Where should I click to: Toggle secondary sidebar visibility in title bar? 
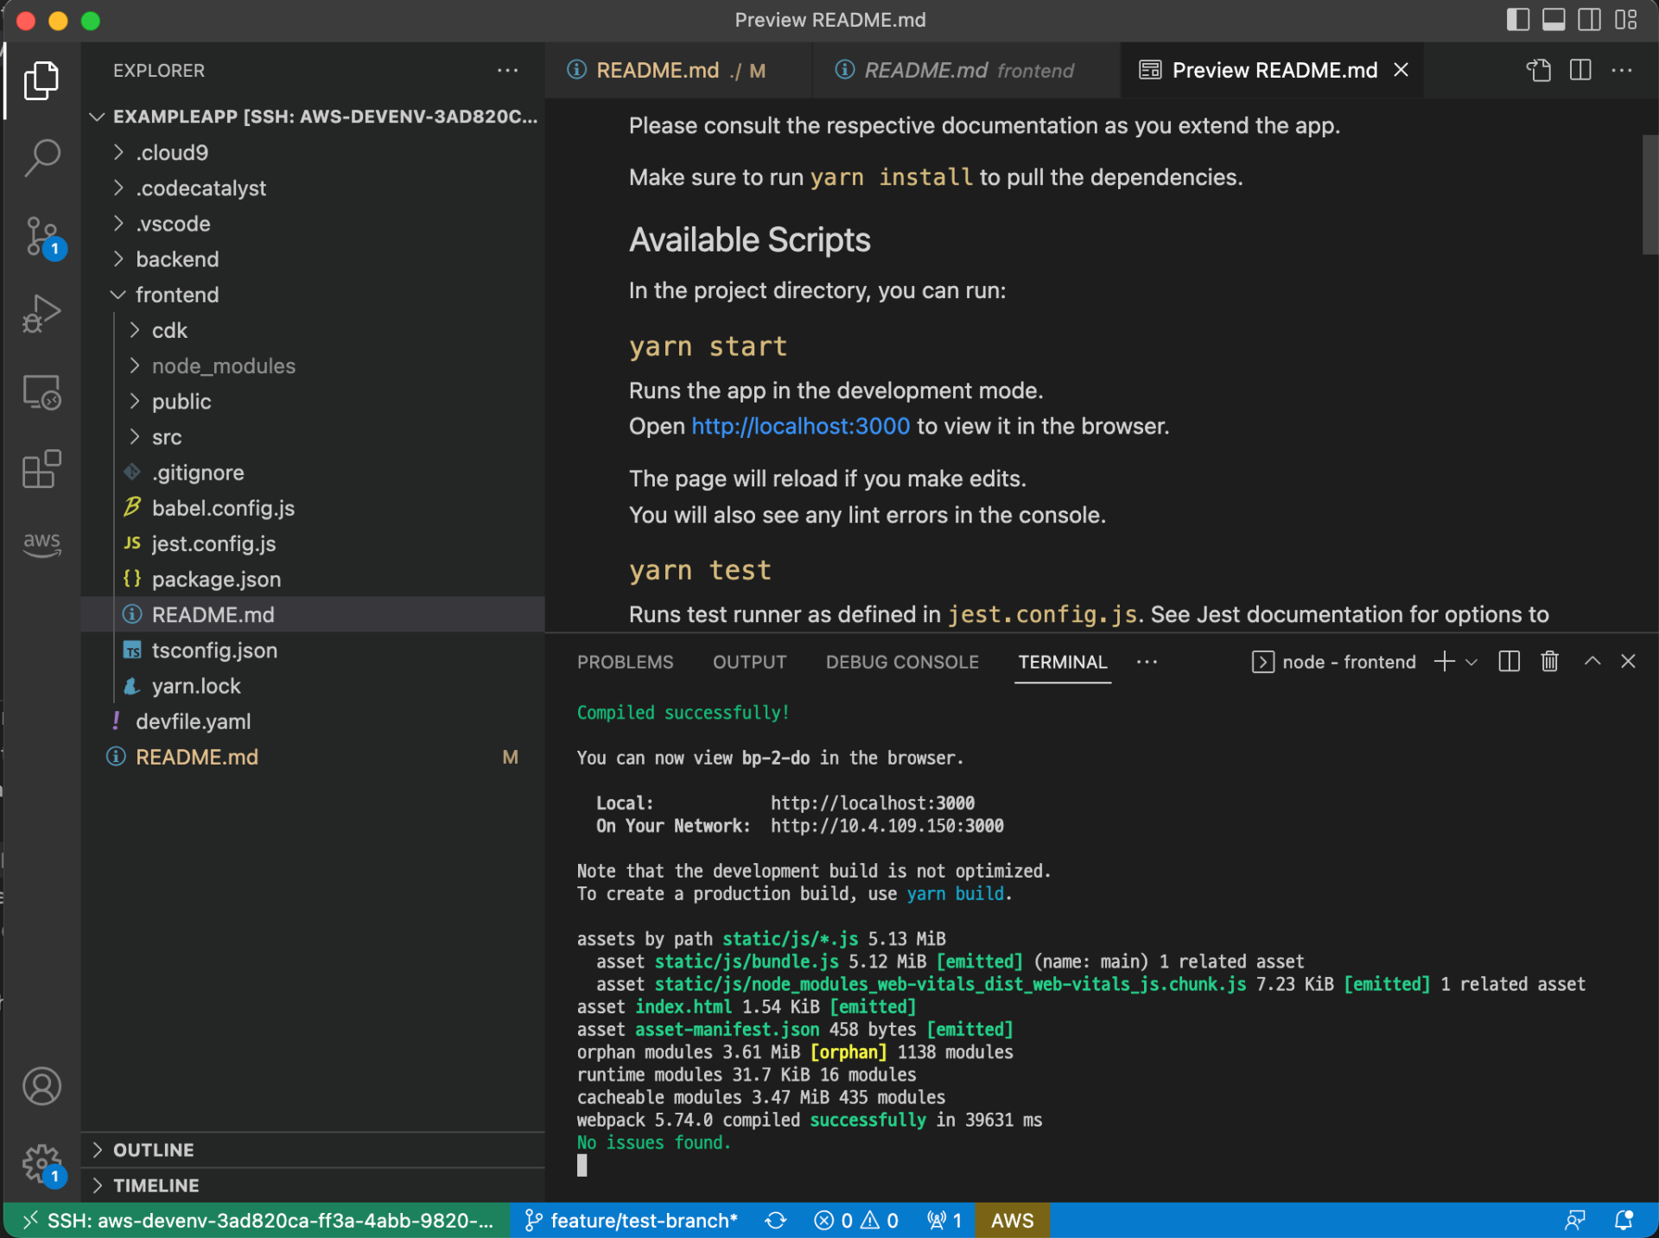point(1589,20)
